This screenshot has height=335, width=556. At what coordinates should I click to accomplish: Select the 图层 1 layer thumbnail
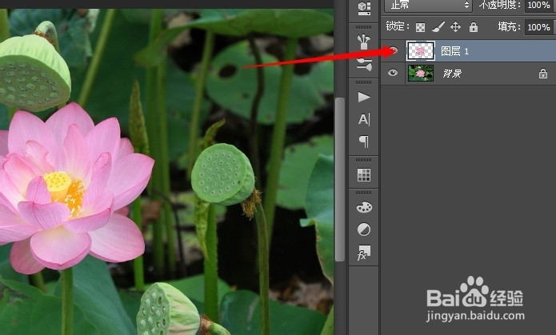421,51
